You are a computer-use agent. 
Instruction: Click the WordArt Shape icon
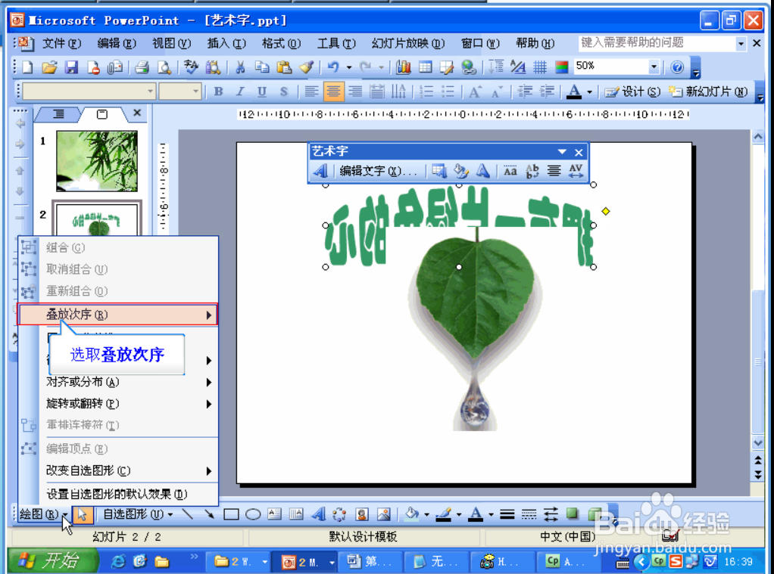tap(482, 171)
